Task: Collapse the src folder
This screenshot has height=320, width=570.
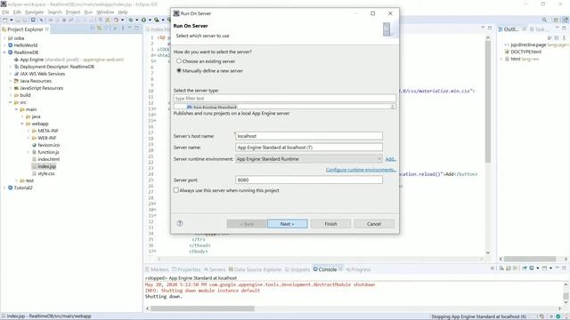Action: 10,102
